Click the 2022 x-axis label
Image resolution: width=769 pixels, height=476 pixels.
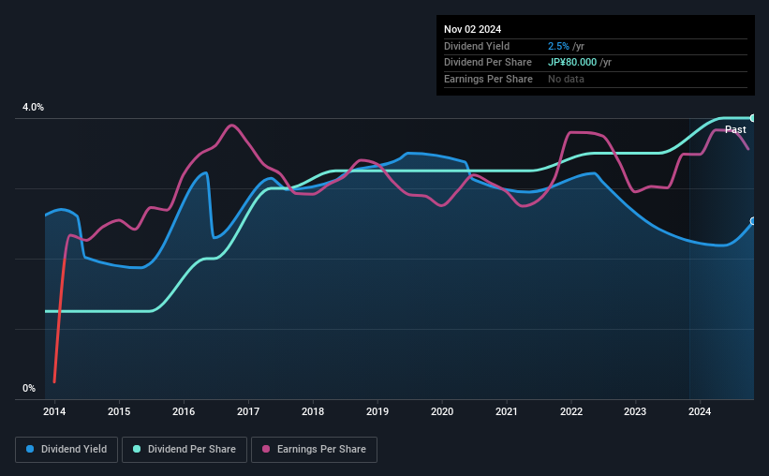point(571,411)
